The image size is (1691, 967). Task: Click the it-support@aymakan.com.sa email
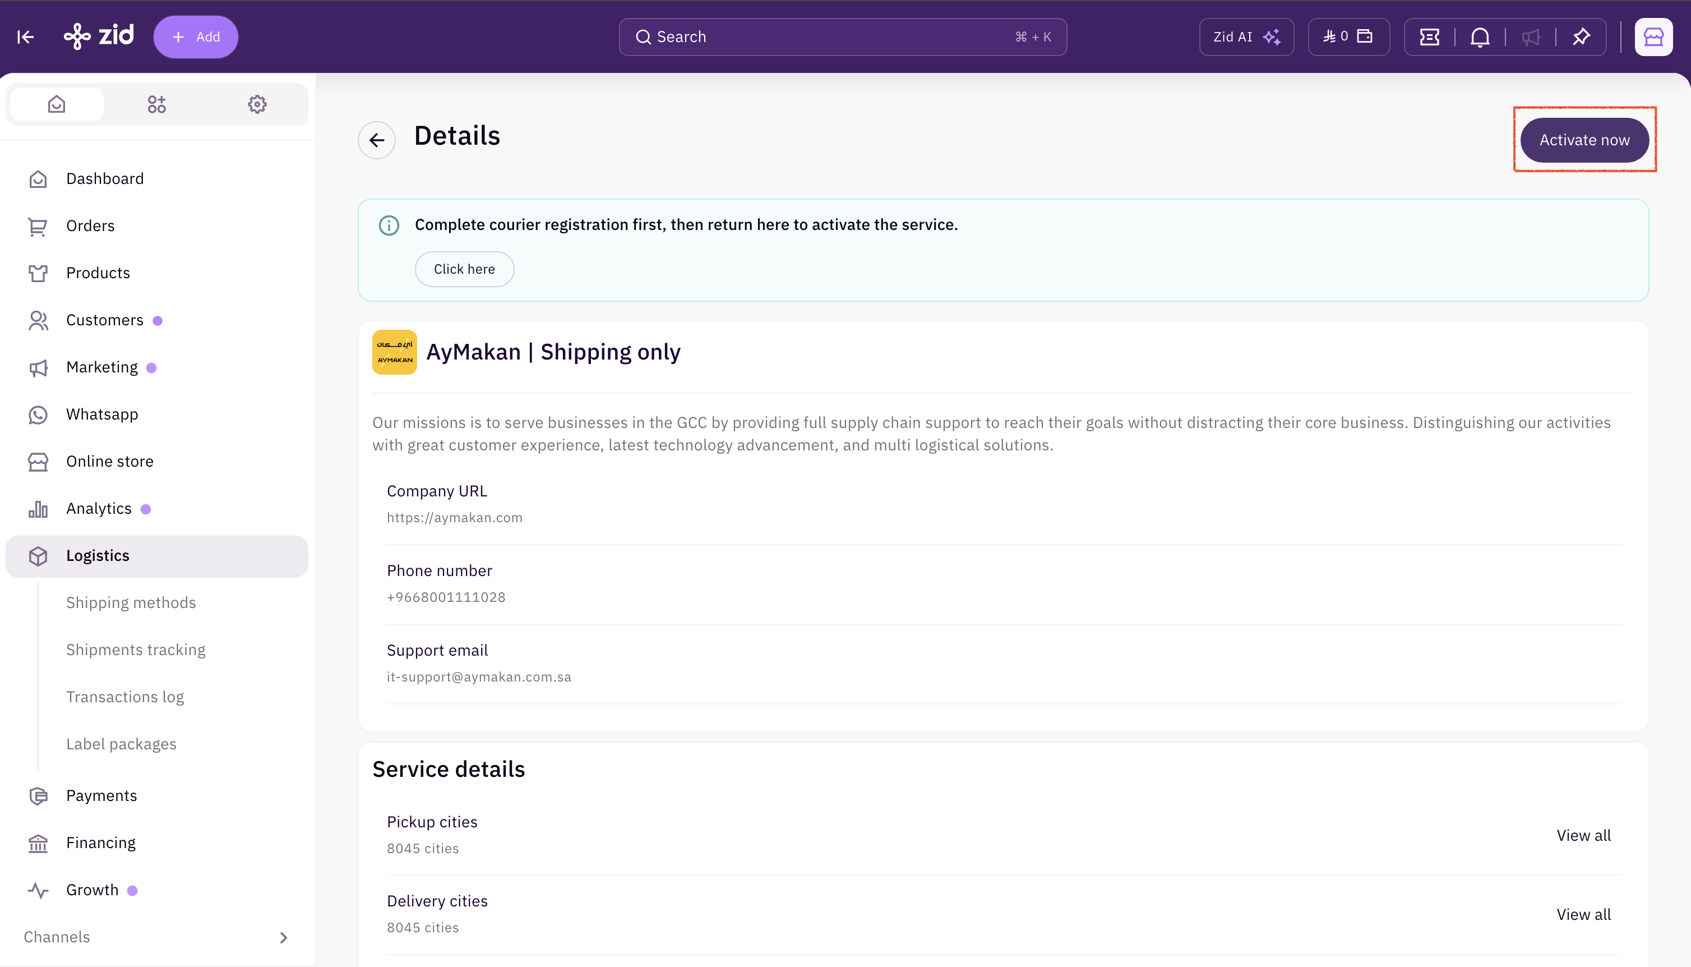(478, 678)
